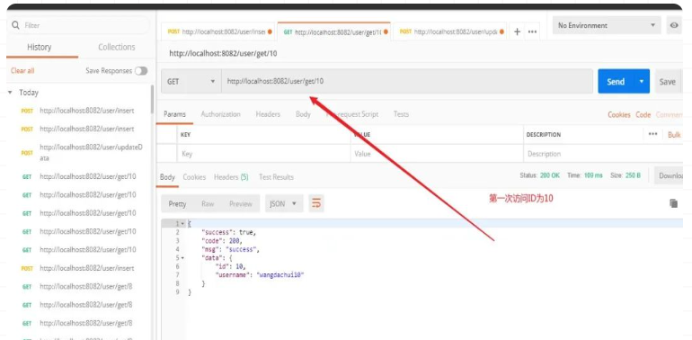Click the "username": "wangdachui10" line
Screen dimensions: 692x340
point(260,274)
